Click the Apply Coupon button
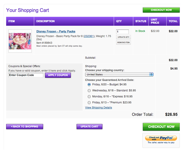 click(x=58, y=75)
